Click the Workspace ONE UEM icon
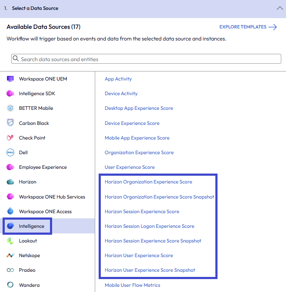 pyautogui.click(x=10, y=79)
